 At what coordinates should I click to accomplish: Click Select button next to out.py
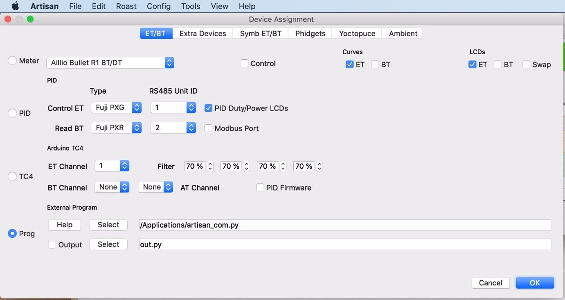click(x=108, y=245)
